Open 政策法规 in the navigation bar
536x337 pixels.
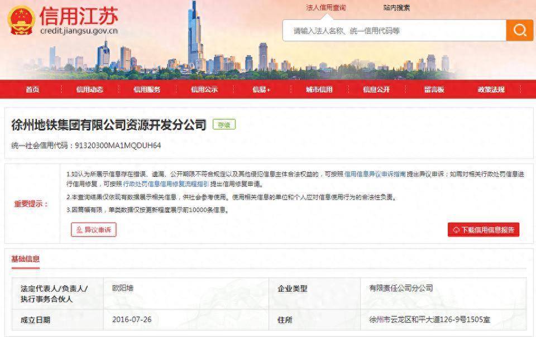[x=491, y=89]
